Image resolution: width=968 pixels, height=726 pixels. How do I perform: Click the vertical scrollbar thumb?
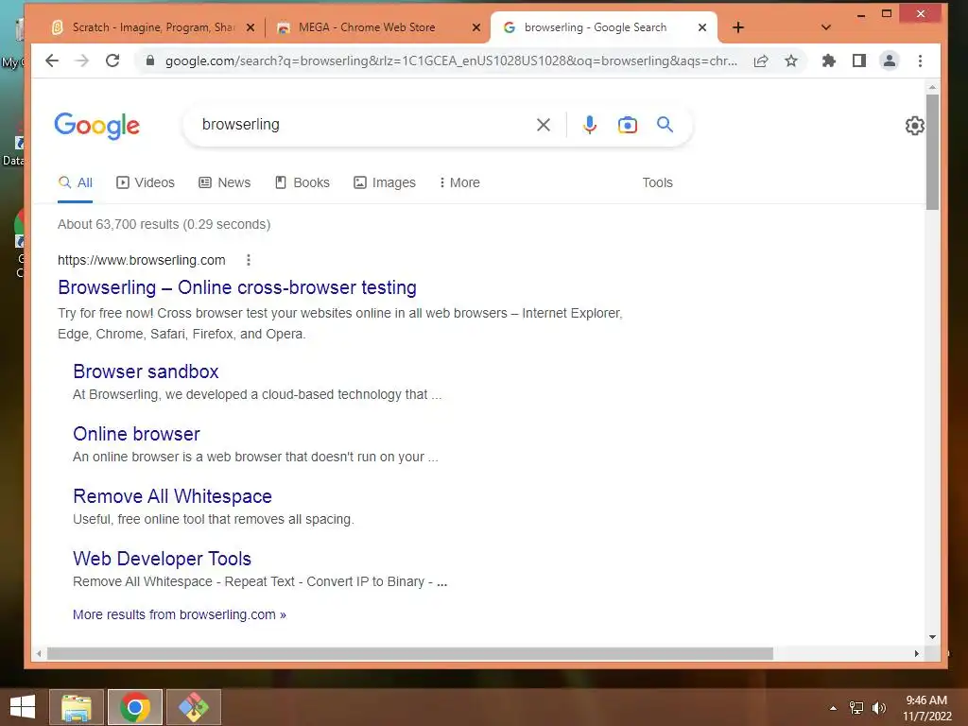click(x=932, y=152)
